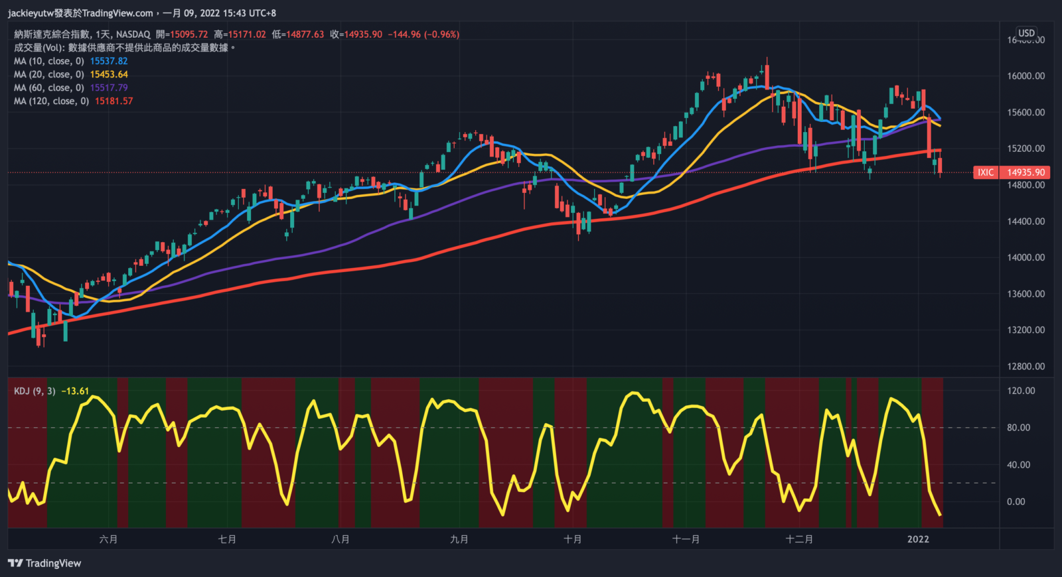
Task: Click the USD currency label
Action: (x=1026, y=33)
